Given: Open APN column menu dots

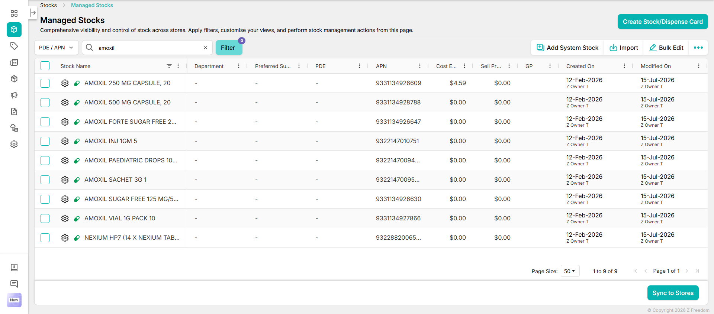Looking at the screenshot, I should click(x=420, y=66).
